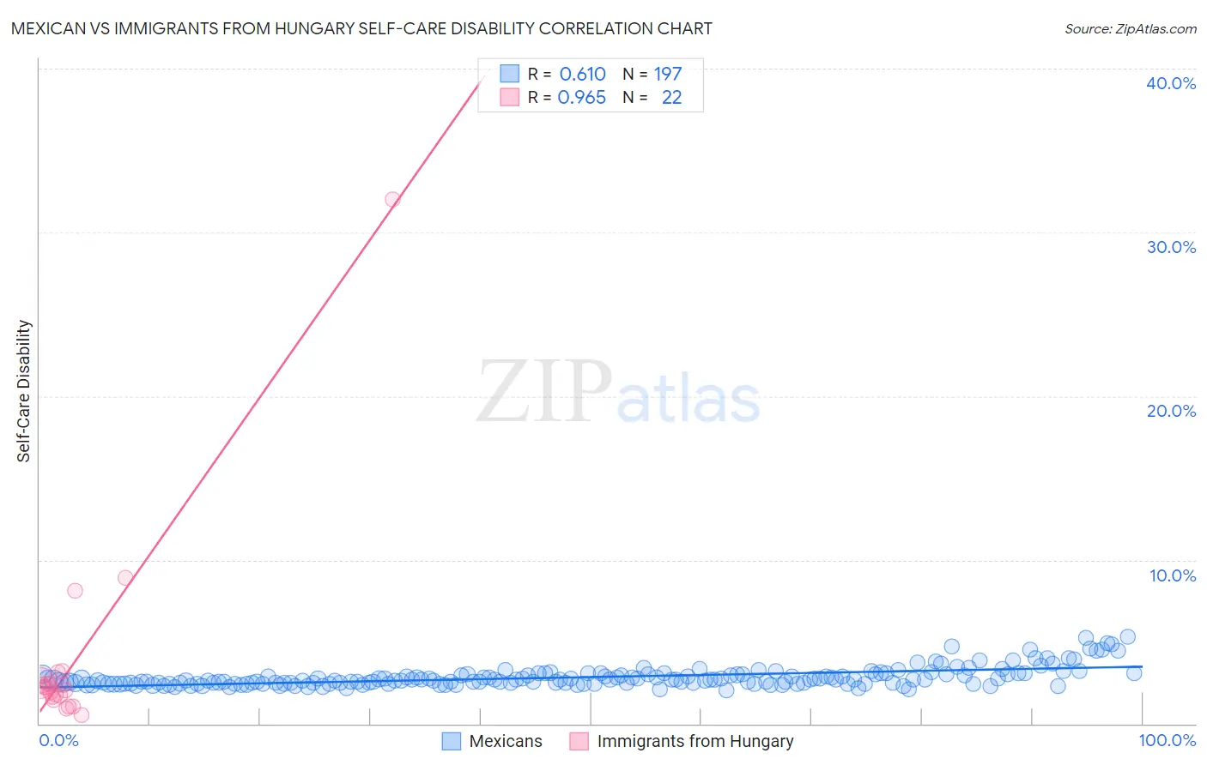Click the blue swatch beside R = 0.610
This screenshot has width=1207, height=765.
510,74
